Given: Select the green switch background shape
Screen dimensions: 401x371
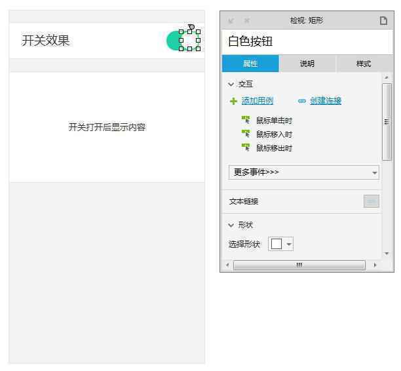Looking at the screenshot, I should 172,41.
